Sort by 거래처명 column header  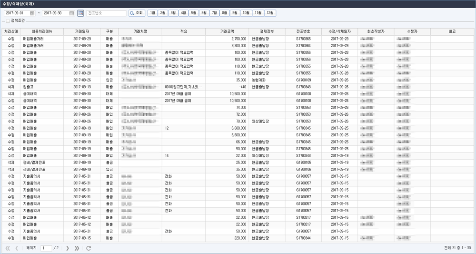pos(140,31)
